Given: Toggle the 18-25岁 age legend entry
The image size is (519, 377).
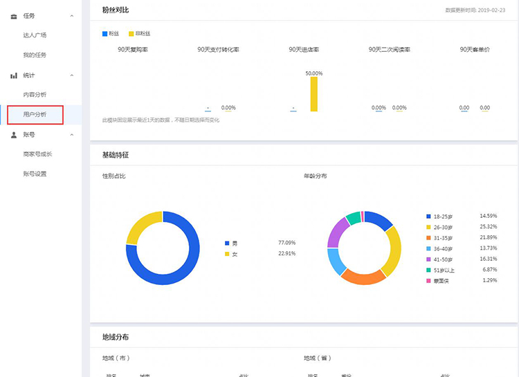Looking at the screenshot, I should [440, 217].
